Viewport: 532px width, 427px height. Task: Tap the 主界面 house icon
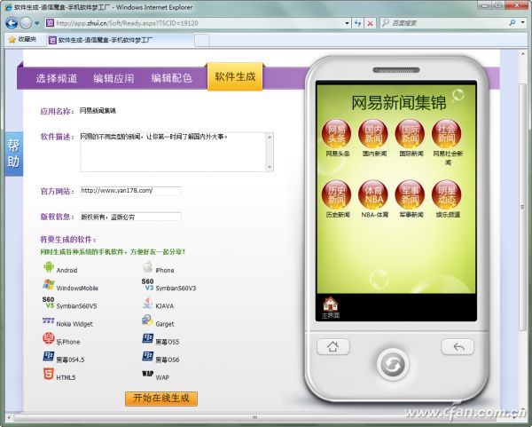click(330, 304)
